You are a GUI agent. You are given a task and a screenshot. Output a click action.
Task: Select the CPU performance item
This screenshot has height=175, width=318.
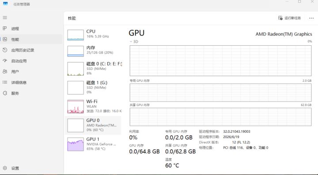pos(94,34)
